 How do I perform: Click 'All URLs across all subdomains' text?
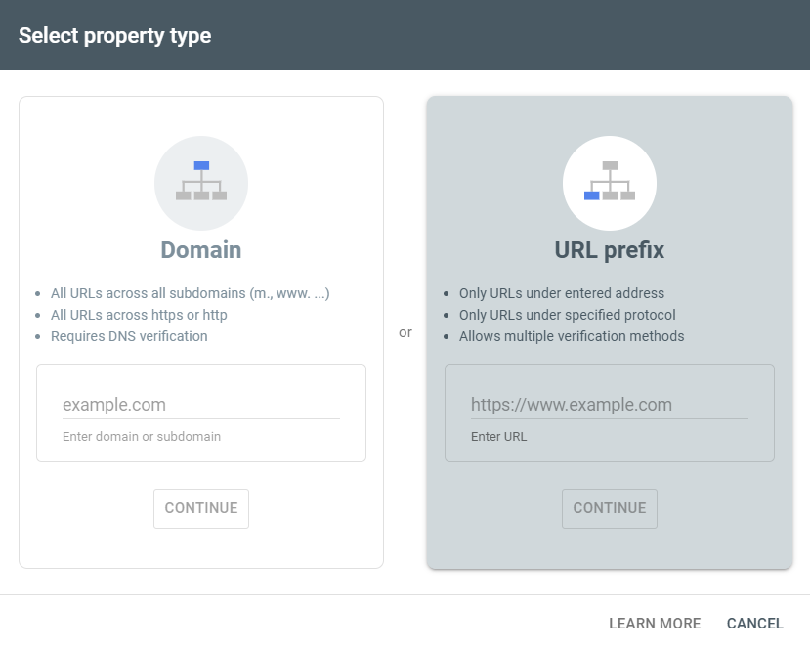pos(191,293)
